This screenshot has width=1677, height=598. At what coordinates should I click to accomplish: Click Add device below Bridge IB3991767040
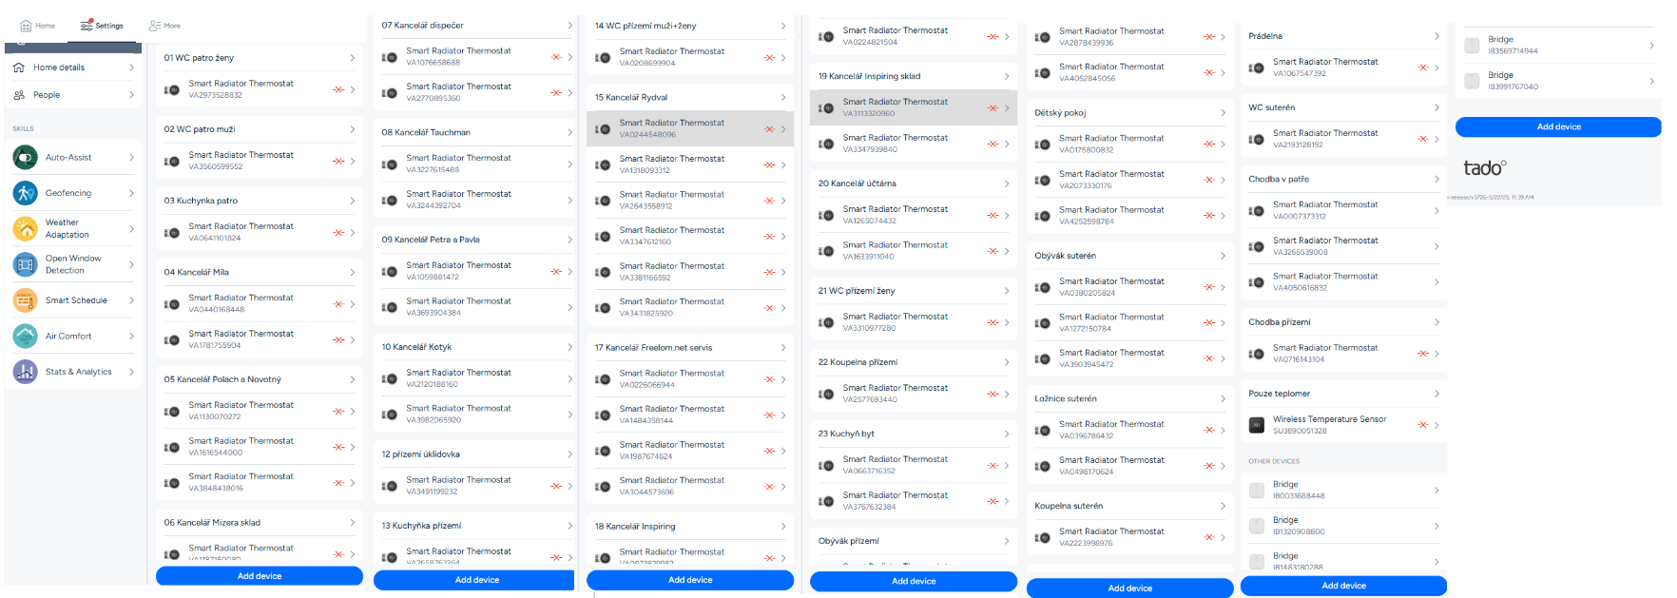click(x=1558, y=126)
